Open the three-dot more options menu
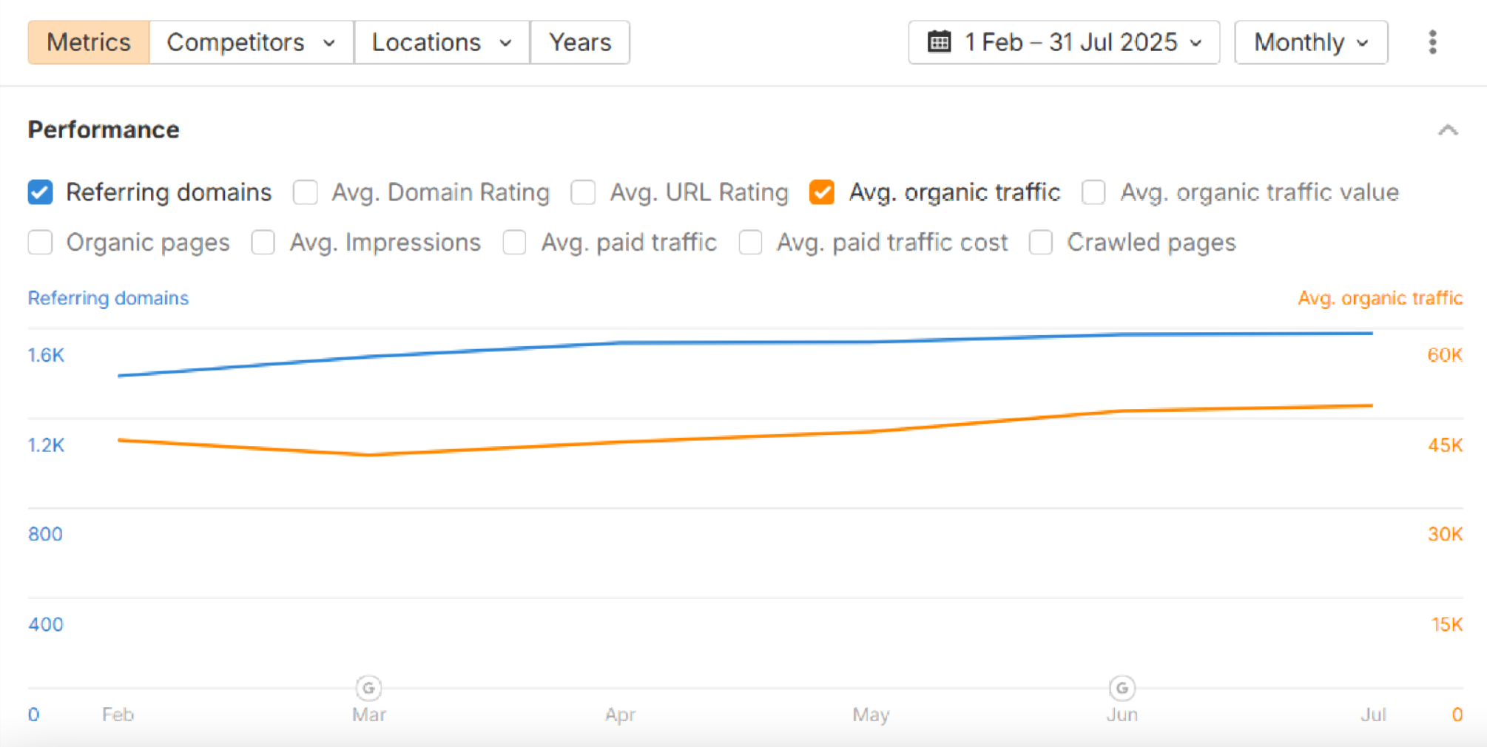The image size is (1487, 747). [1432, 42]
